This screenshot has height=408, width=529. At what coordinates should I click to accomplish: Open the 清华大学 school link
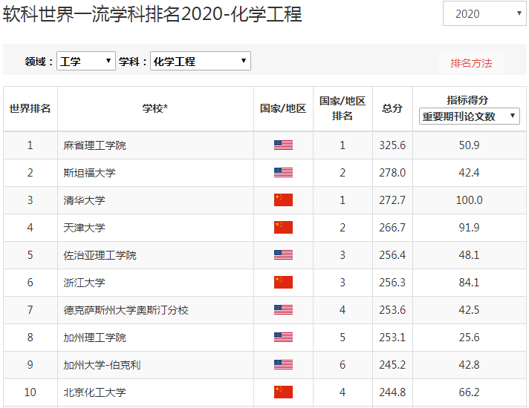pos(85,200)
